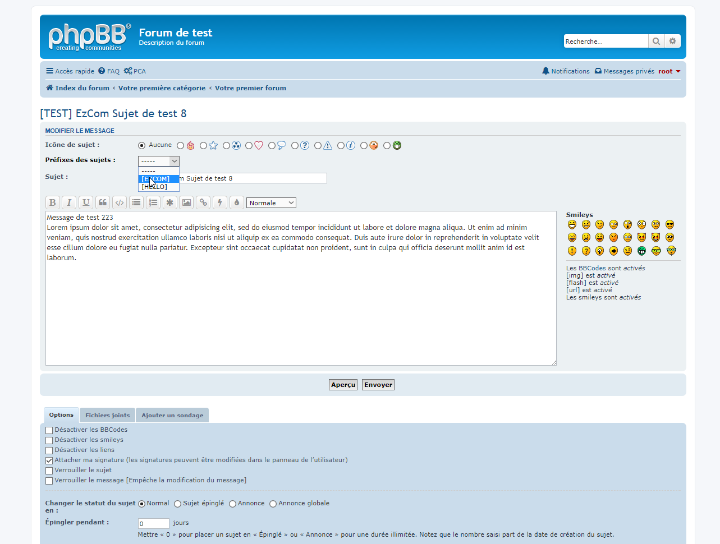Choose [HELLO] from the prefix list
720x544 pixels.
(155, 187)
